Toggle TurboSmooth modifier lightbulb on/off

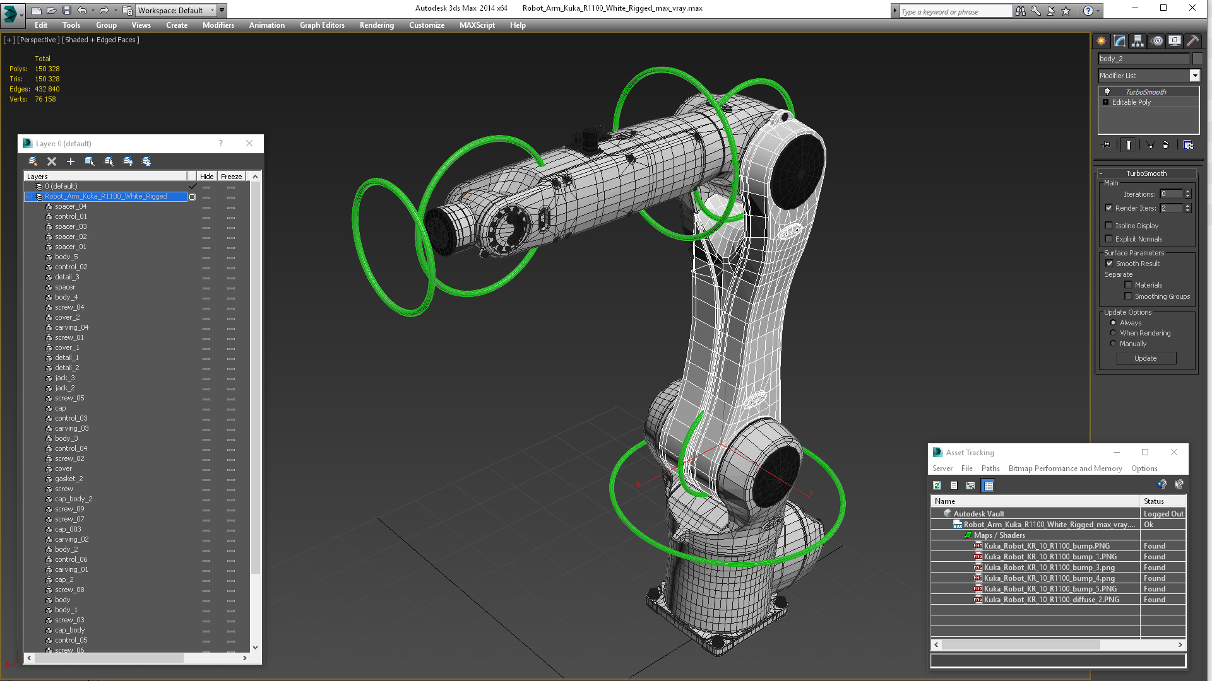tap(1107, 91)
